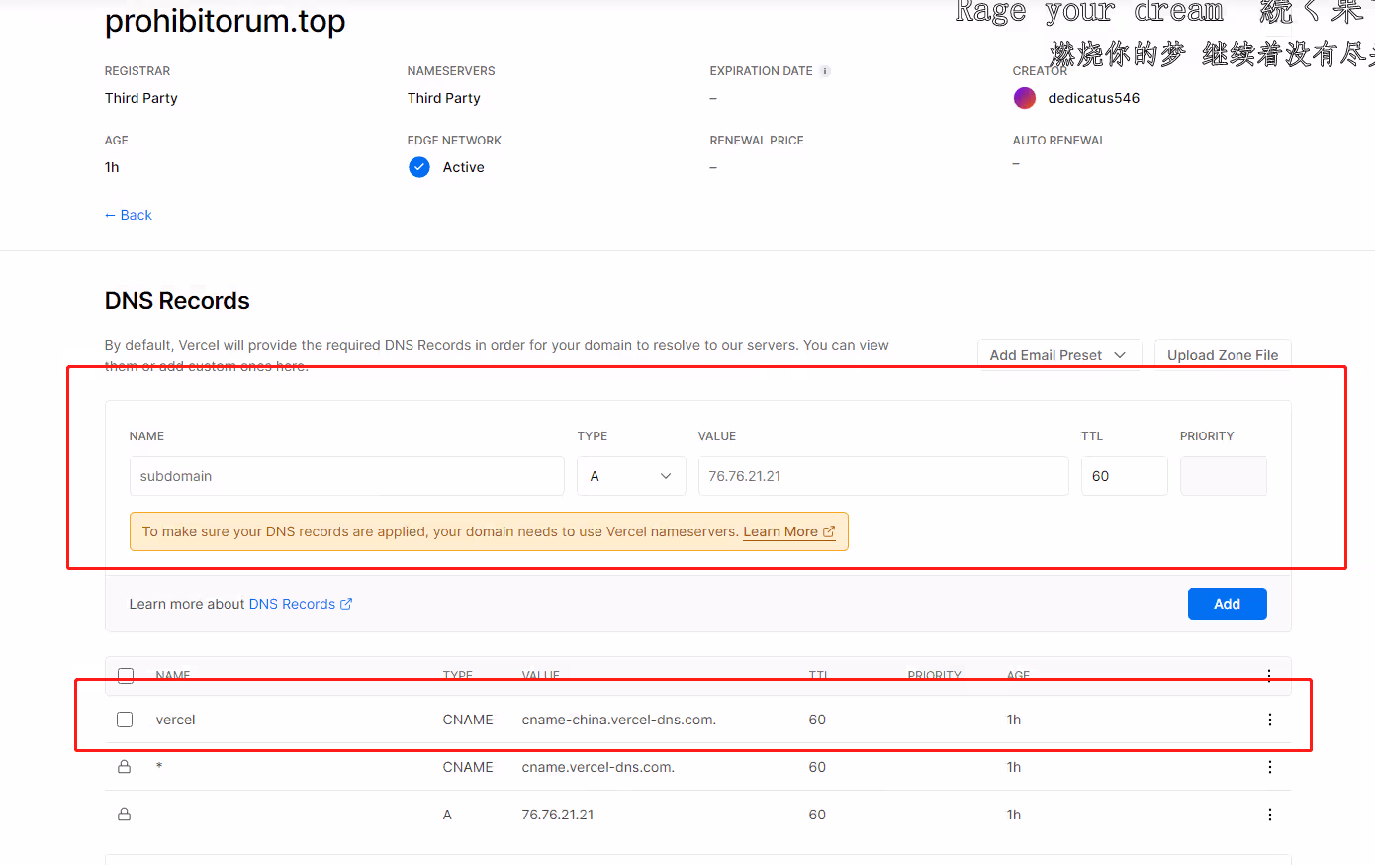Focus the subdomain NAME input field
1375x865 pixels.
[346, 476]
